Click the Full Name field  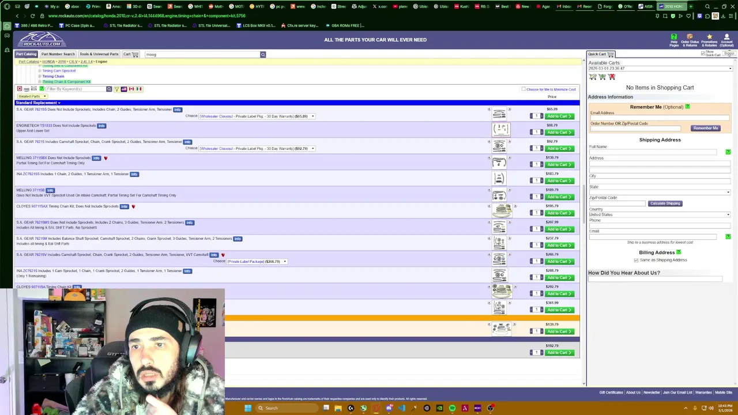(x=653, y=152)
